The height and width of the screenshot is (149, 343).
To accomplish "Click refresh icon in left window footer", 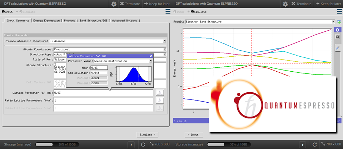I will 144,144.
